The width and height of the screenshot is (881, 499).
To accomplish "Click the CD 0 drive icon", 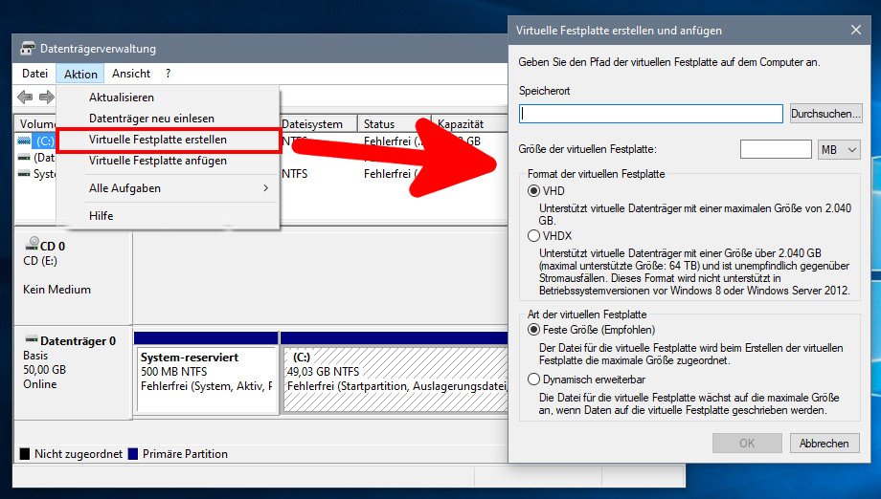I will 32,245.
